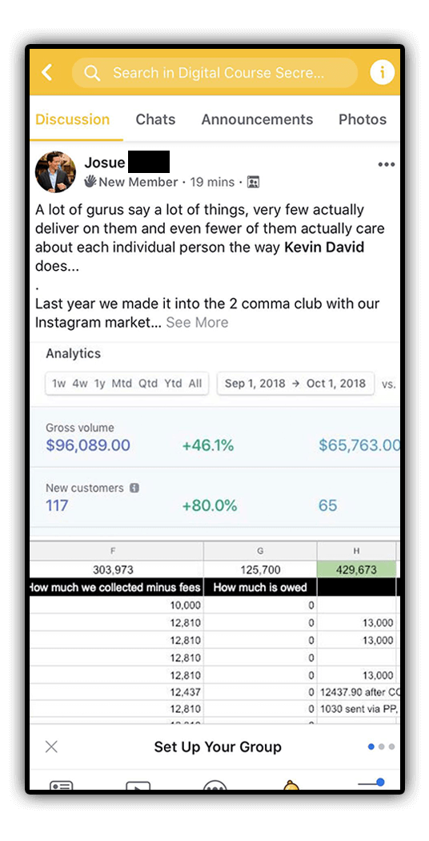Tap the New customers info icon

tap(134, 488)
